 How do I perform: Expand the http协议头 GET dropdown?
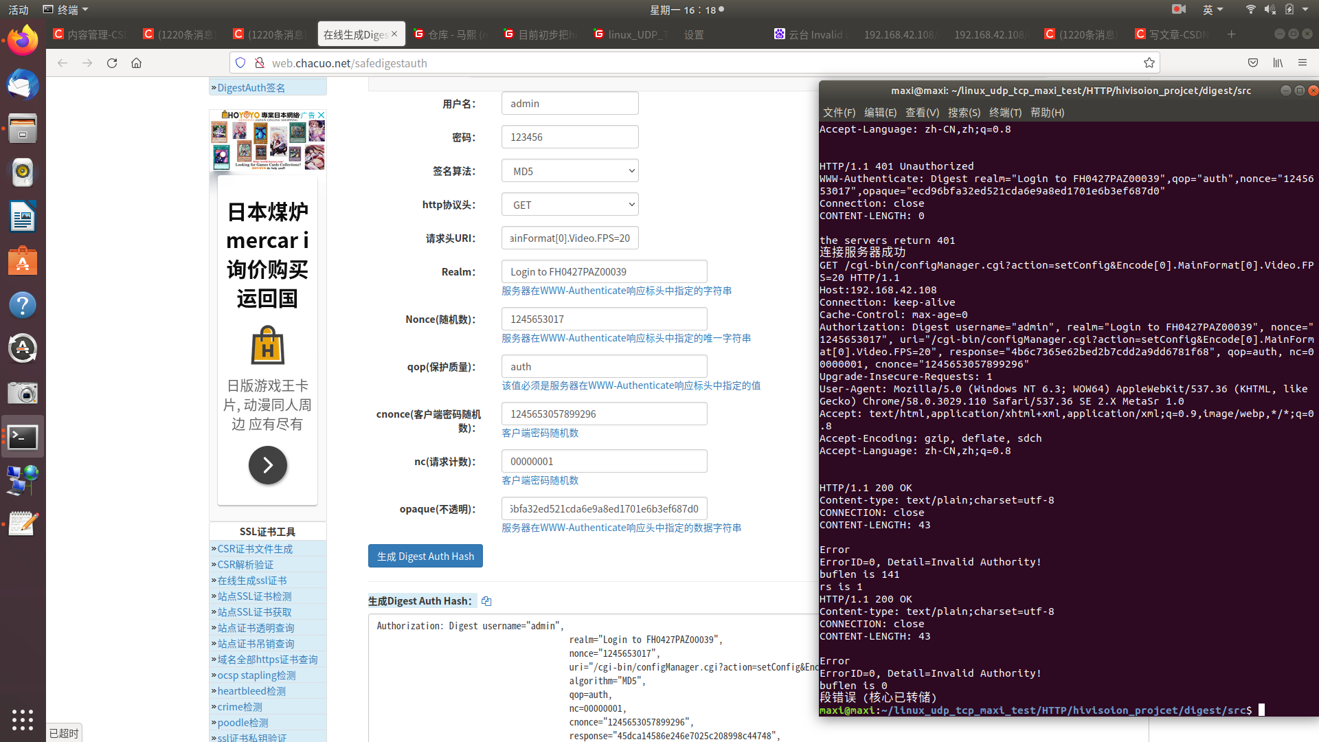[570, 205]
